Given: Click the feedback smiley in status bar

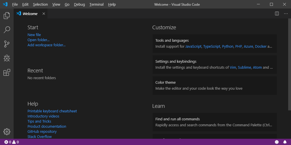Looking at the screenshot, I should point(277,142).
